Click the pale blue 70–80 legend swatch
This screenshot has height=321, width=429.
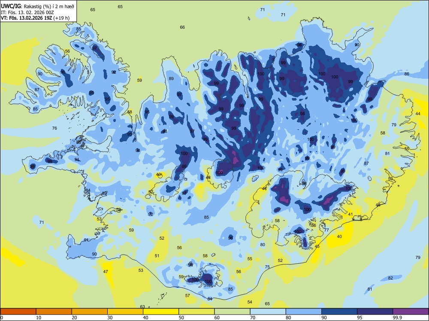tap(268, 312)
